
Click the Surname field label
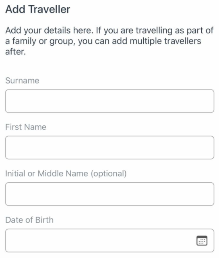click(x=22, y=81)
